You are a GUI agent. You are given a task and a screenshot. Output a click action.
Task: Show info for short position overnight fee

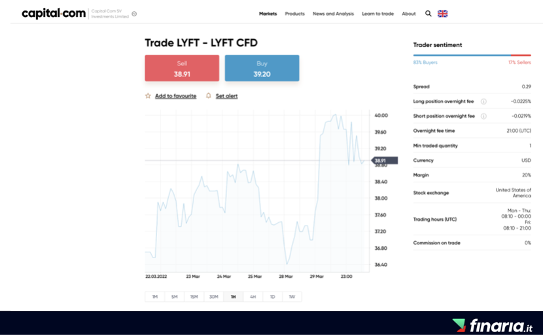[483, 116]
